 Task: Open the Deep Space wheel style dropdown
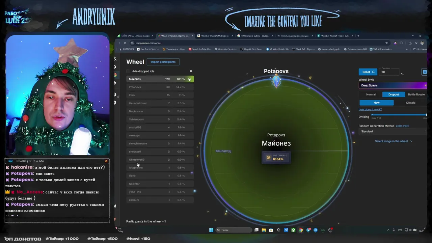click(393, 85)
